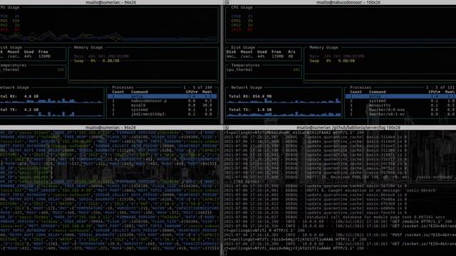Click the Network Usage title in nabucodonosor pane
Image resolution: width=456 pixels, height=256 pixels.
pyautogui.click(x=247, y=87)
